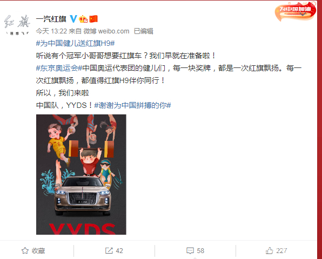Enlarge the YYDS poster thumbnail
This screenshot has height=259, width=322.
[x=81, y=174]
